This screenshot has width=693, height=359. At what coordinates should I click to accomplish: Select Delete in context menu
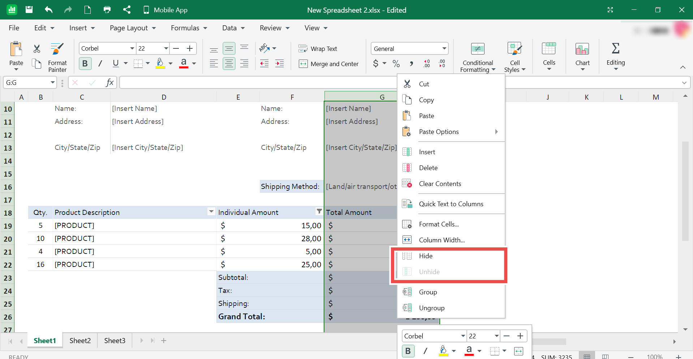[x=451, y=168]
